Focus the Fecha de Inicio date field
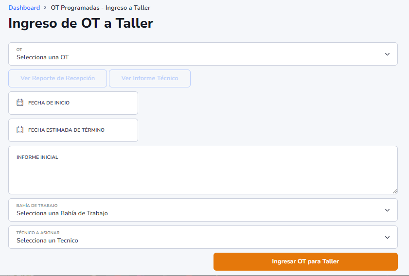The height and width of the screenshot is (276, 409). click(x=73, y=103)
